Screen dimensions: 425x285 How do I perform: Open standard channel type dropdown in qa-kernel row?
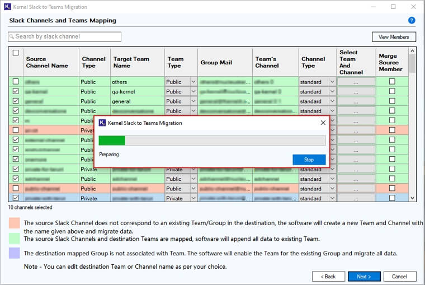click(x=332, y=91)
